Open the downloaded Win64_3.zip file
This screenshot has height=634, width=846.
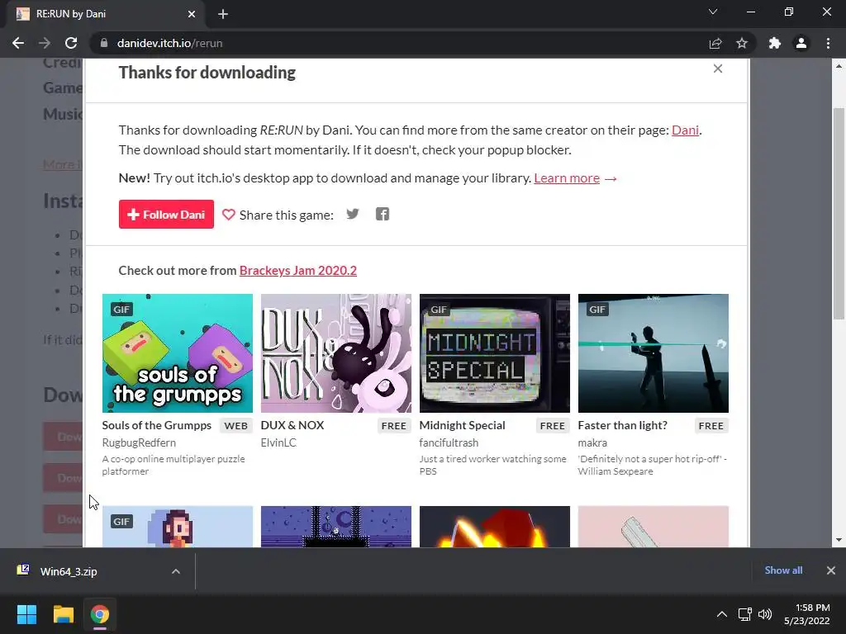coord(69,571)
